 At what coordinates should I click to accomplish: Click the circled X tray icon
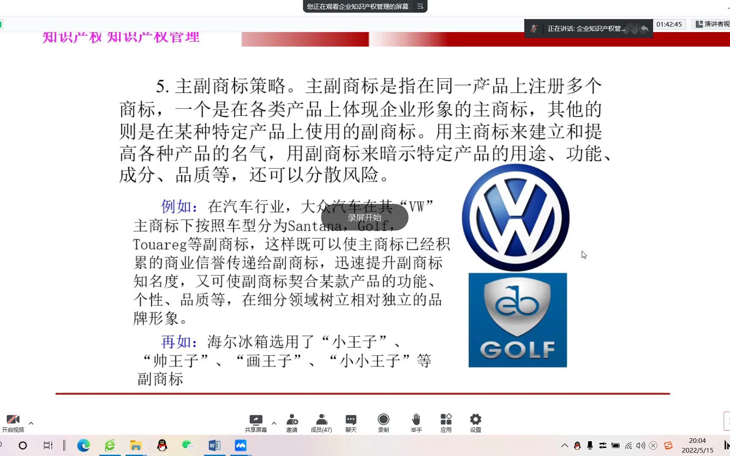click(653, 445)
